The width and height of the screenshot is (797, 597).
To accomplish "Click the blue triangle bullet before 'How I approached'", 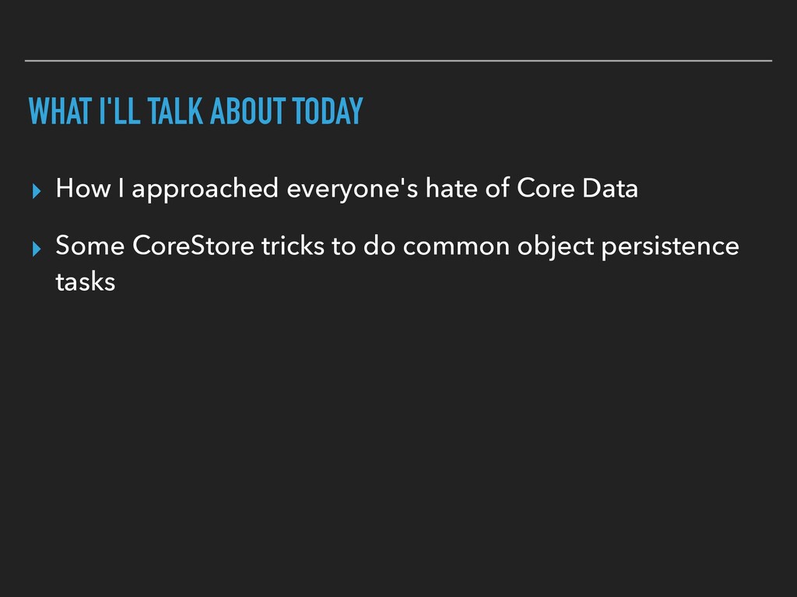I will pyautogui.click(x=36, y=191).
